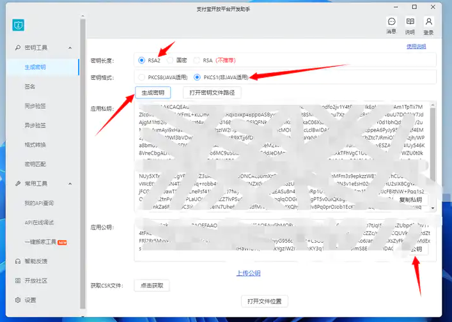This screenshot has height=322, width=452.
Task: Click the sidebar vertical scrollbar
Action: click(82, 128)
